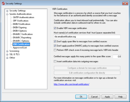Expand the Screening tree node
The width and height of the screenshot is (130, 102).
click(7, 51)
